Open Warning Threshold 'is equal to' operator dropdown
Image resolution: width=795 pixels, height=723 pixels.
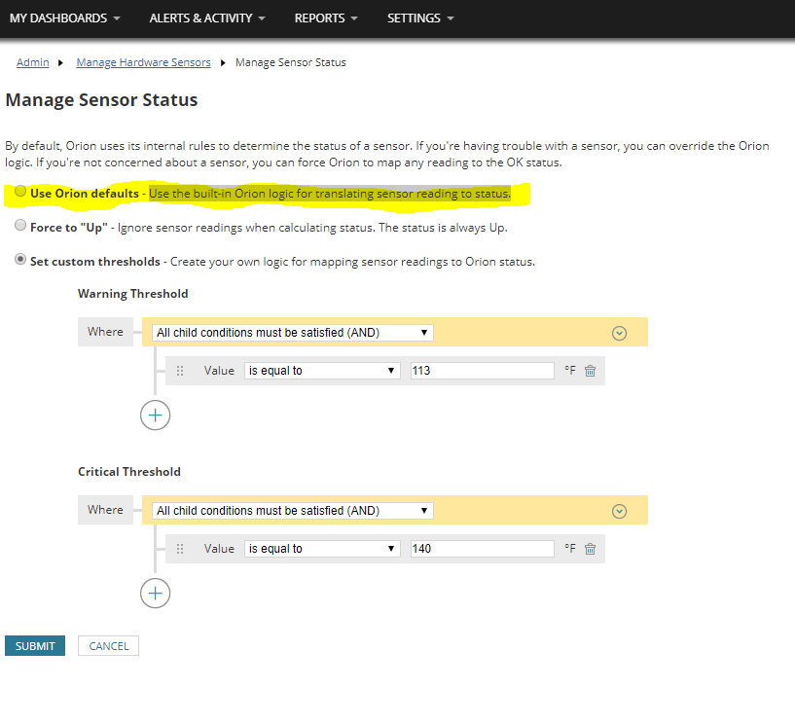pyautogui.click(x=322, y=371)
